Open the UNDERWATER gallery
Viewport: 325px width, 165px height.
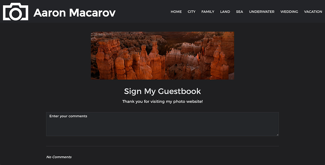tap(262, 12)
